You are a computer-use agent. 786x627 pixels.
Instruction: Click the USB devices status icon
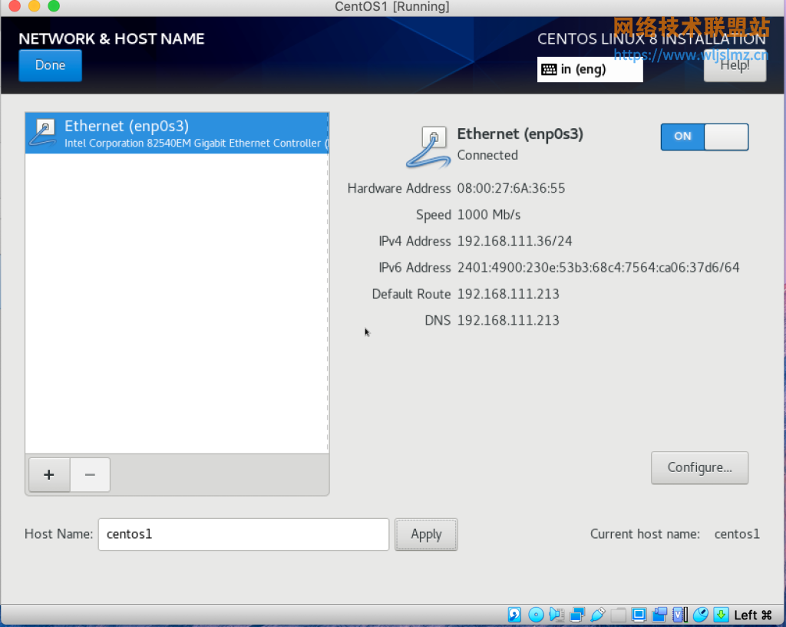[x=596, y=615]
